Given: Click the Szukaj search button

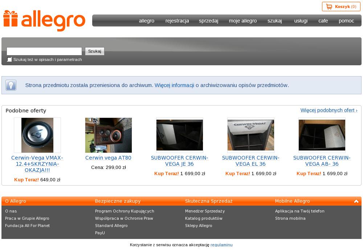Looking at the screenshot, I should [x=95, y=51].
